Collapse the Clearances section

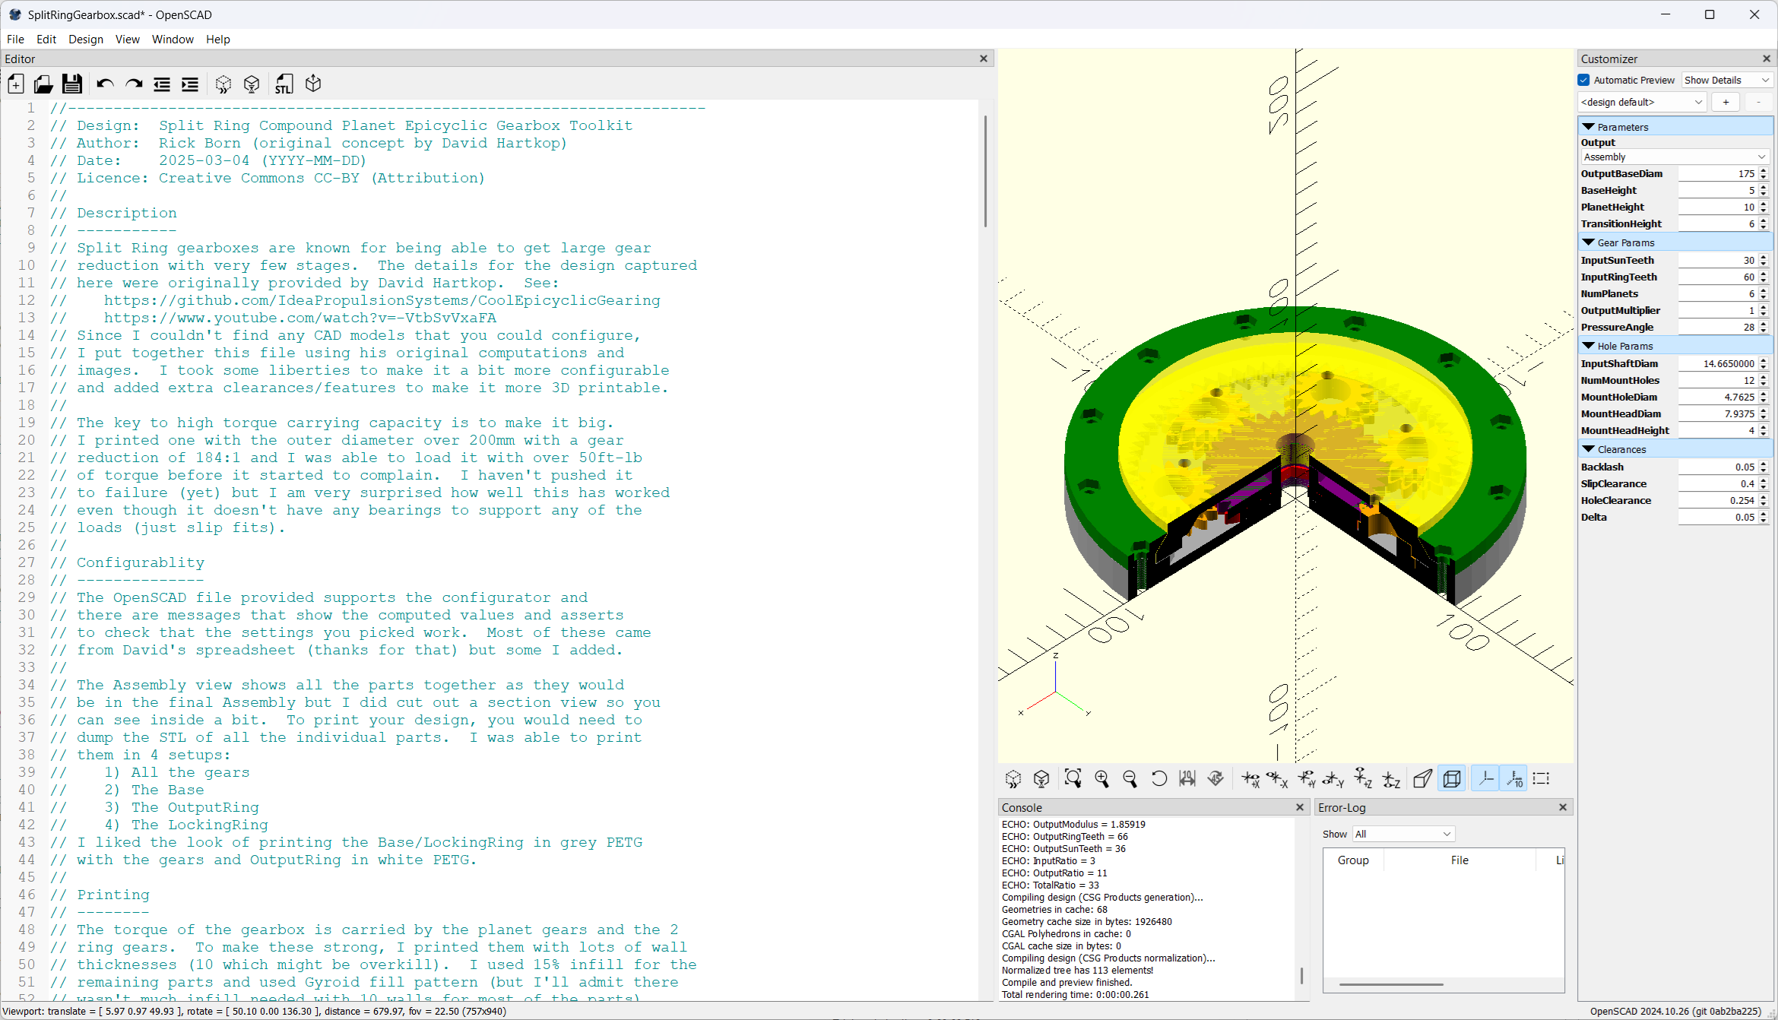tap(1589, 449)
